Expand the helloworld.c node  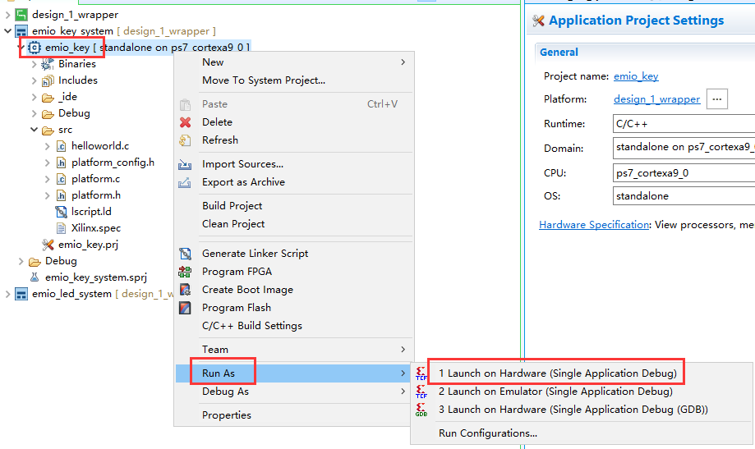click(47, 146)
